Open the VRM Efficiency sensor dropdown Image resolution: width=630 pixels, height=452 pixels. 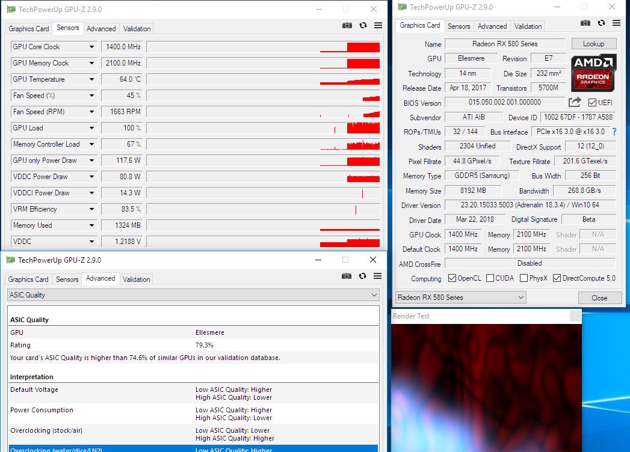coord(91,209)
